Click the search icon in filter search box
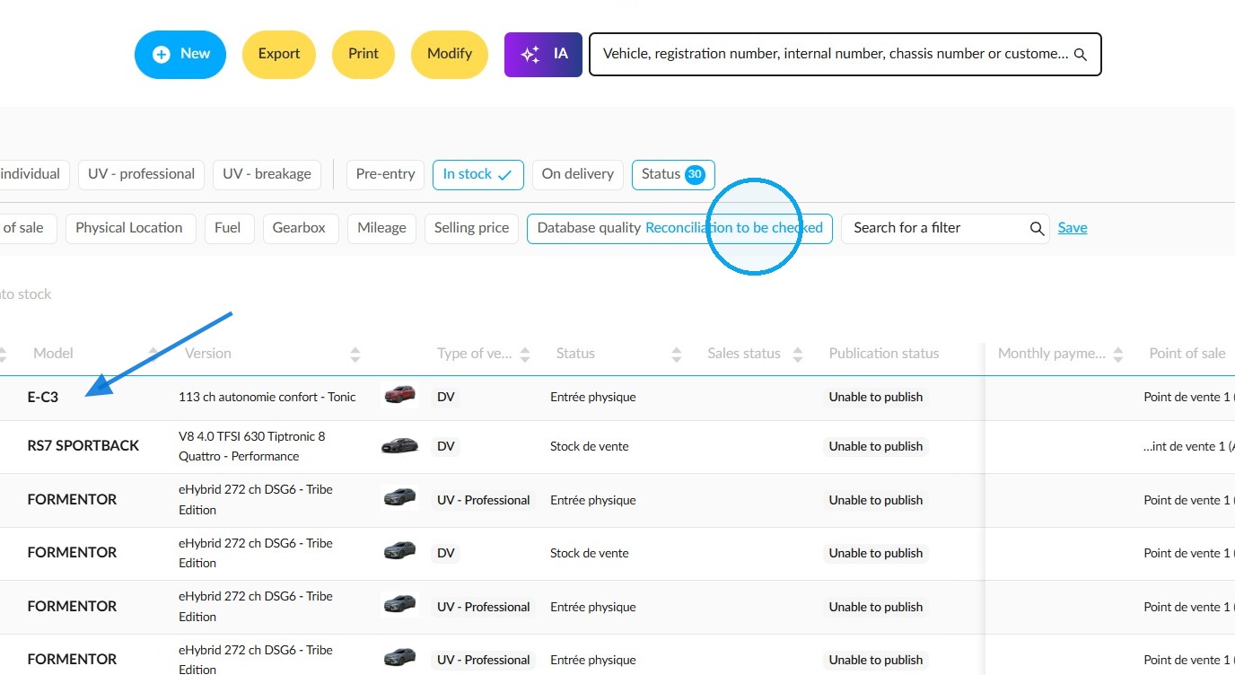Screen dimensions: 1235x675 [1037, 229]
